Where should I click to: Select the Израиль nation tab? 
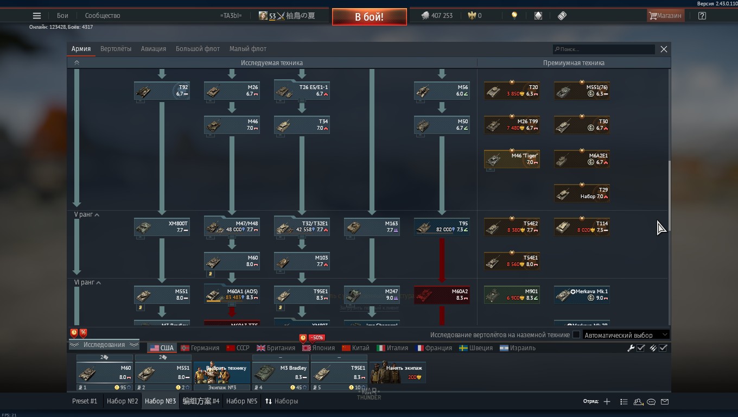pos(518,348)
